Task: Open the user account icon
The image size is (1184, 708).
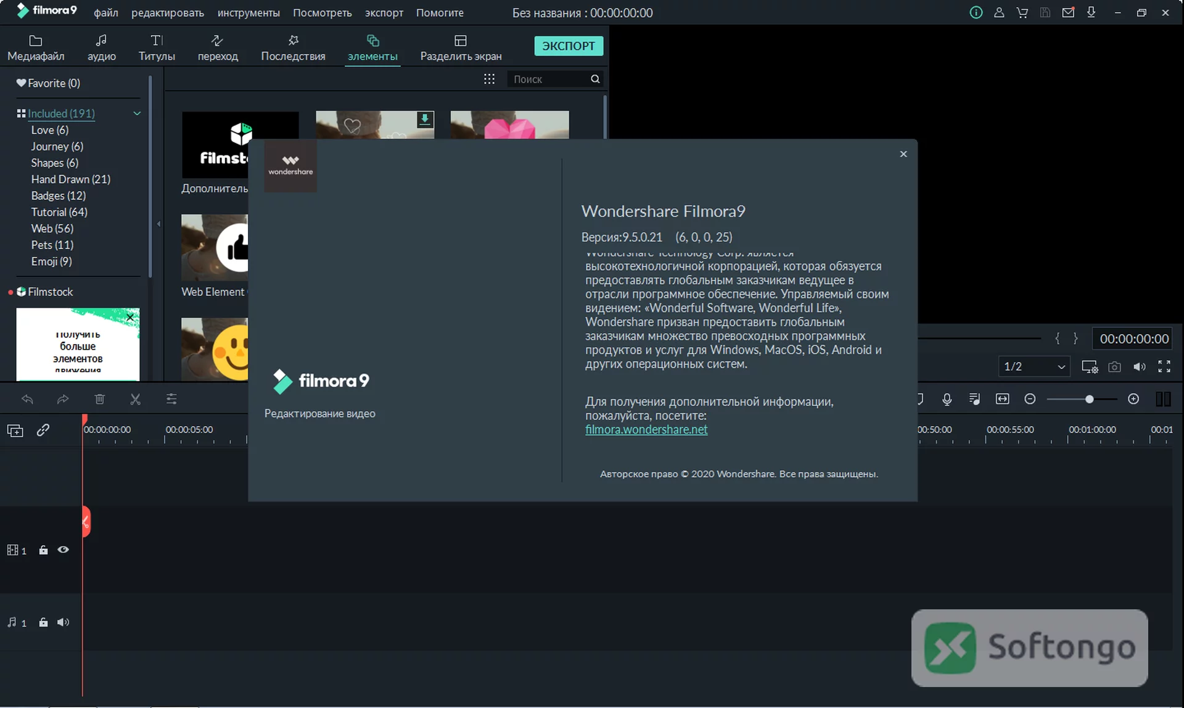Action: 999,12
